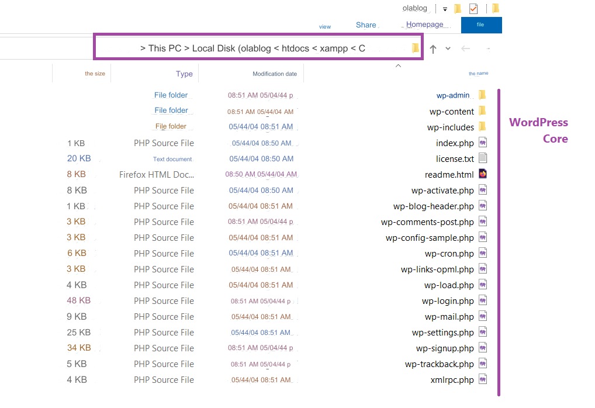595x408 pixels.
Task: Select the wp-content file name
Action: click(452, 112)
